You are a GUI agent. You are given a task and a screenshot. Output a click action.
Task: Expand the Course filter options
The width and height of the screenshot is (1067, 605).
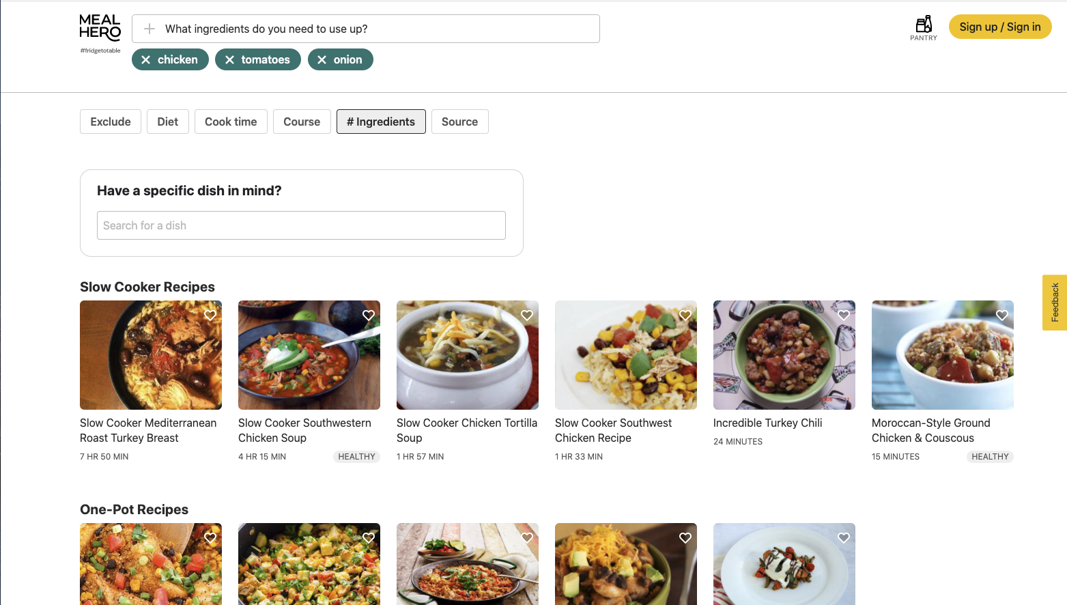(x=302, y=122)
